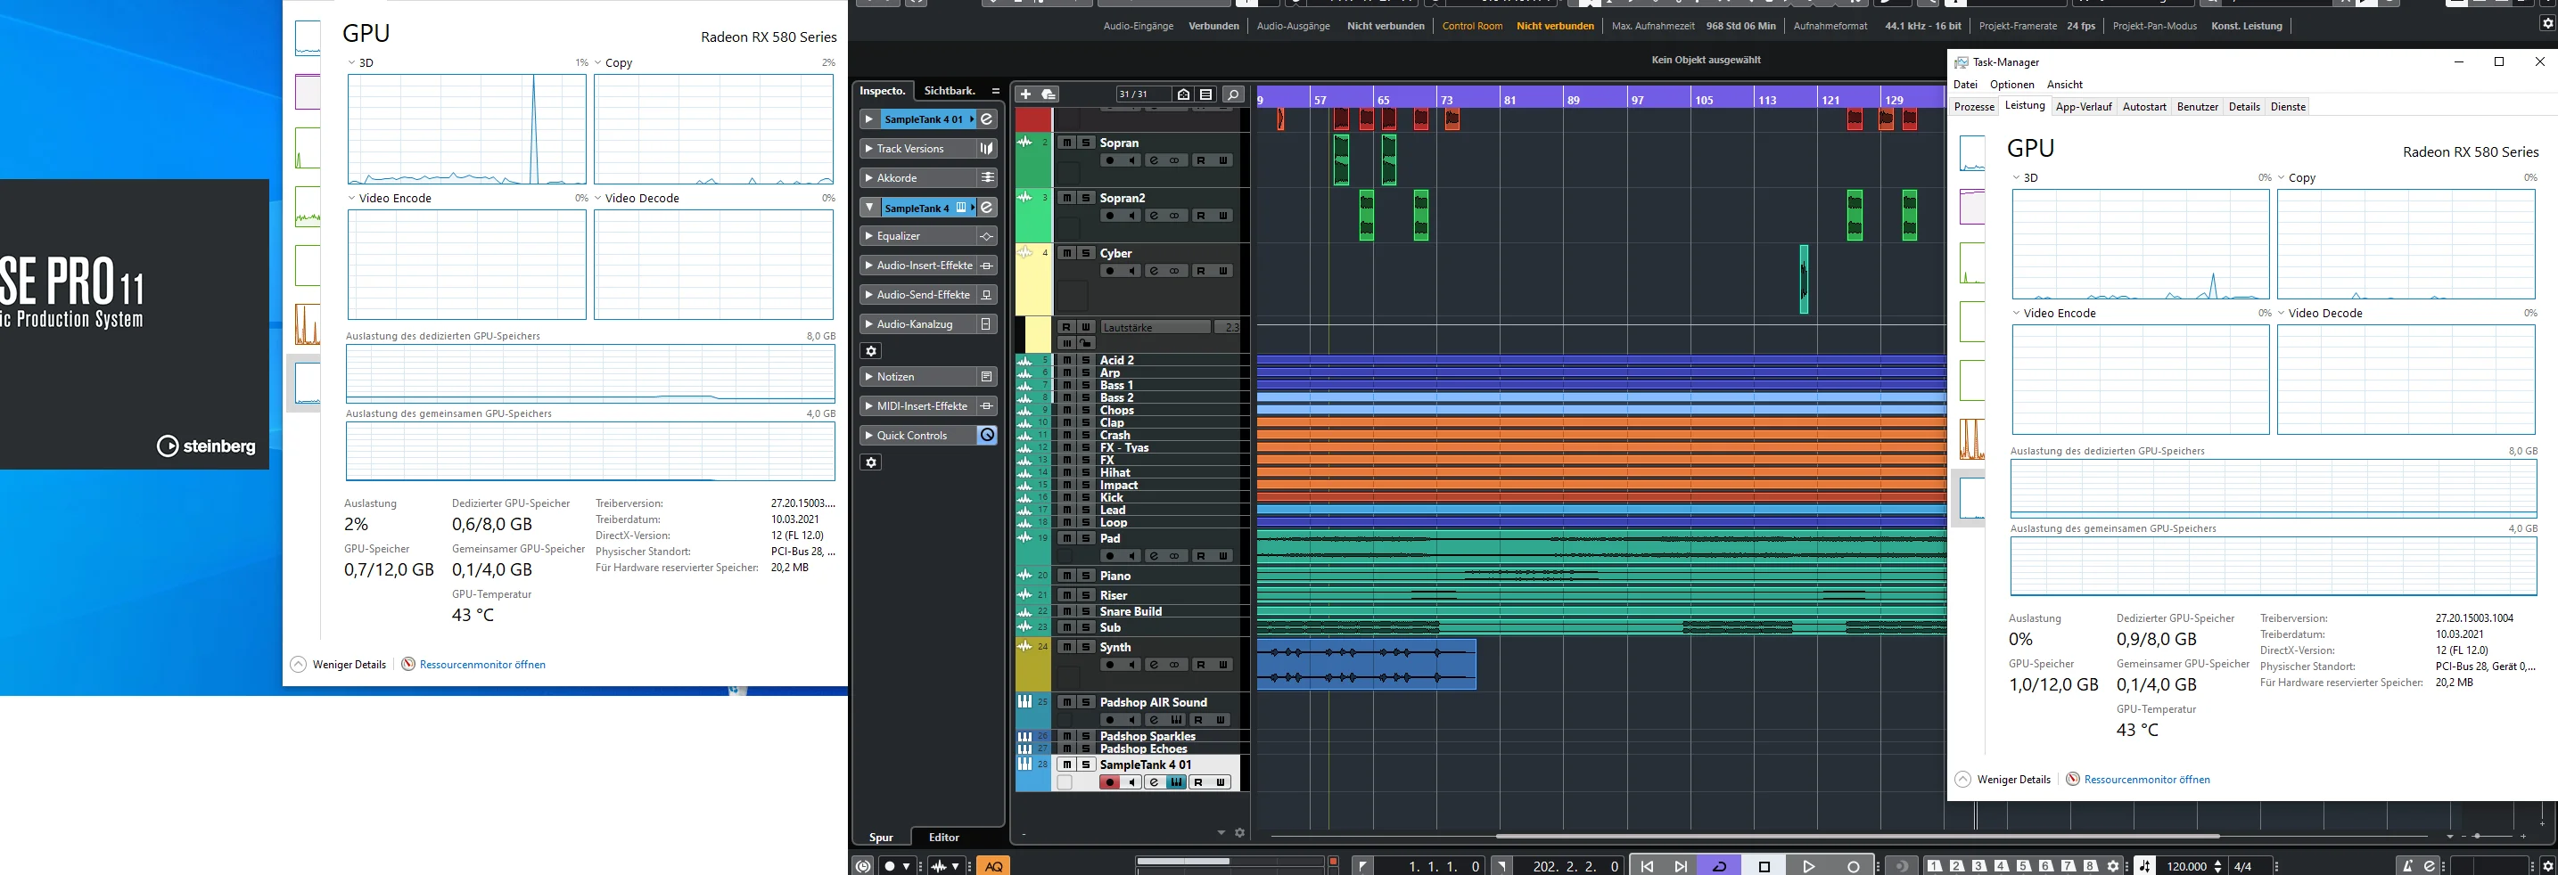The height and width of the screenshot is (875, 2558).
Task: Click the Ressourcenmonitor öffnen link in Task-Manager
Action: (2146, 780)
